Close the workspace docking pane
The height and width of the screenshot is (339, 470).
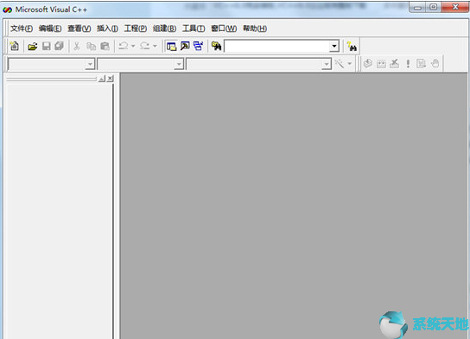point(111,79)
